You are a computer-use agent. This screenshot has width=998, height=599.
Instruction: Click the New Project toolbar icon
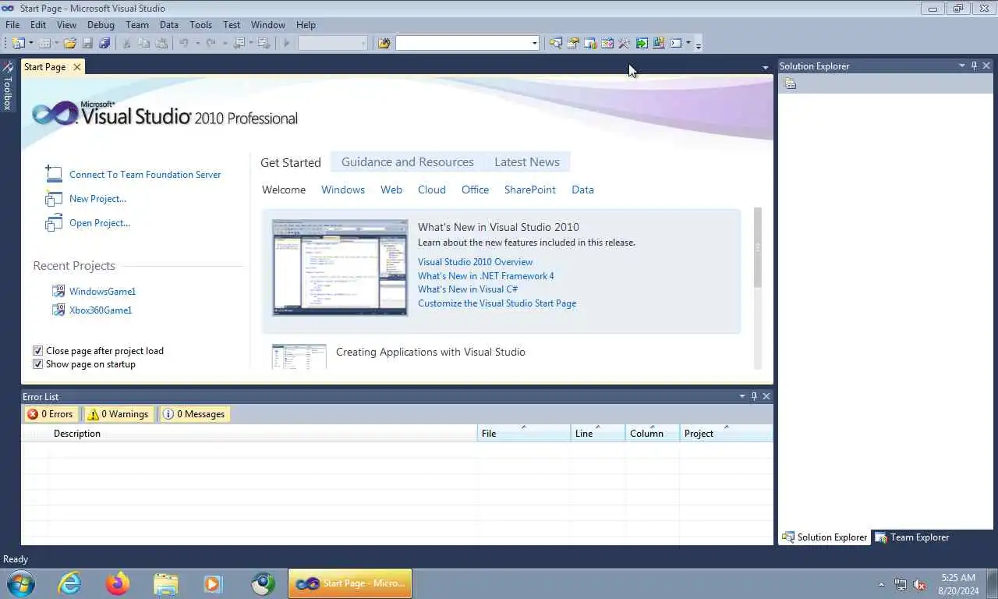pos(18,43)
